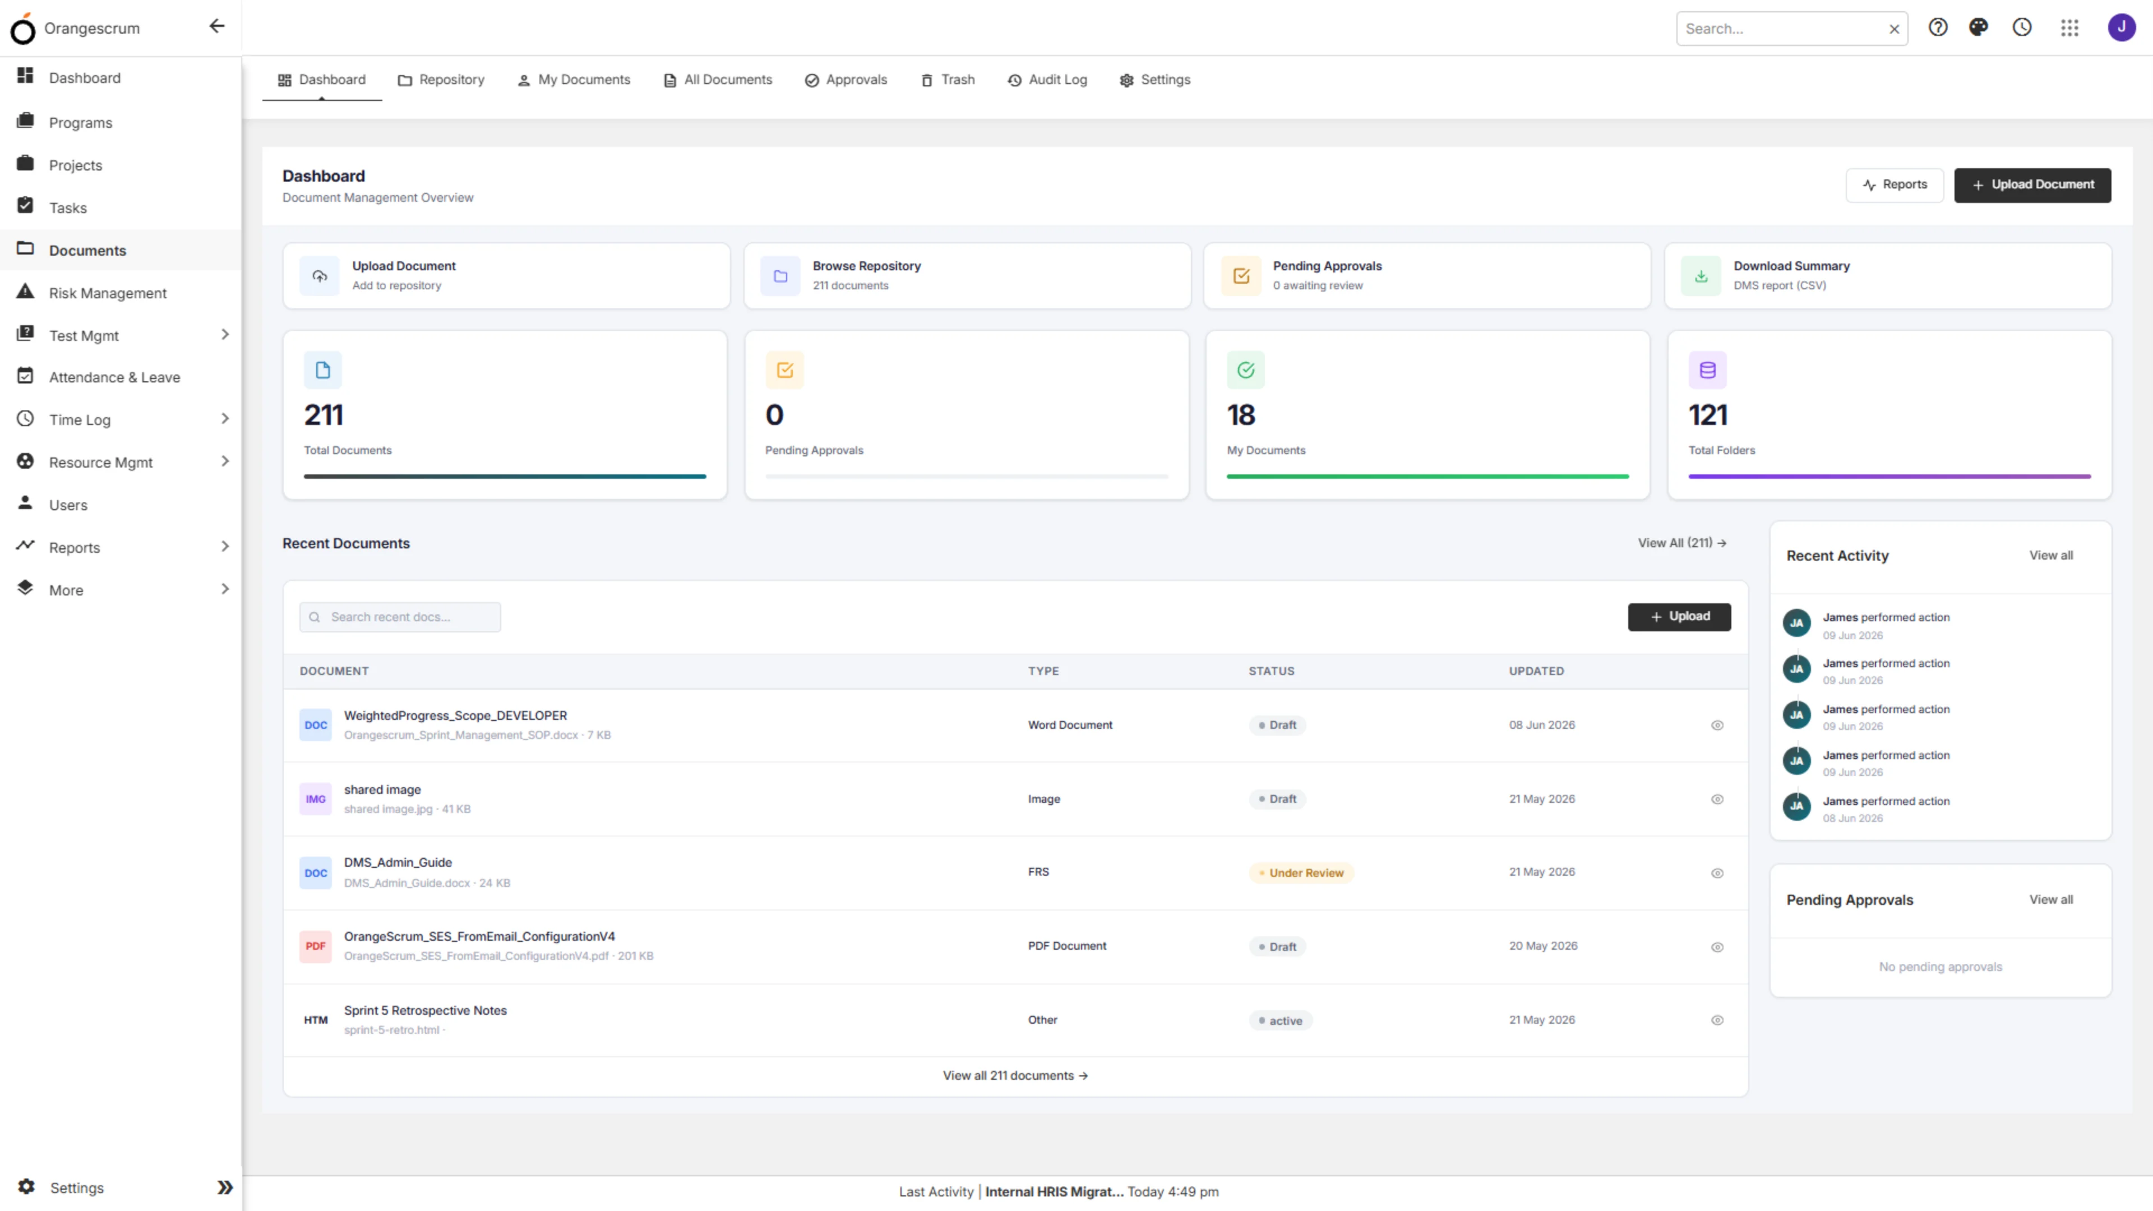Click the Attendance & Leave calendar icon

click(25, 376)
